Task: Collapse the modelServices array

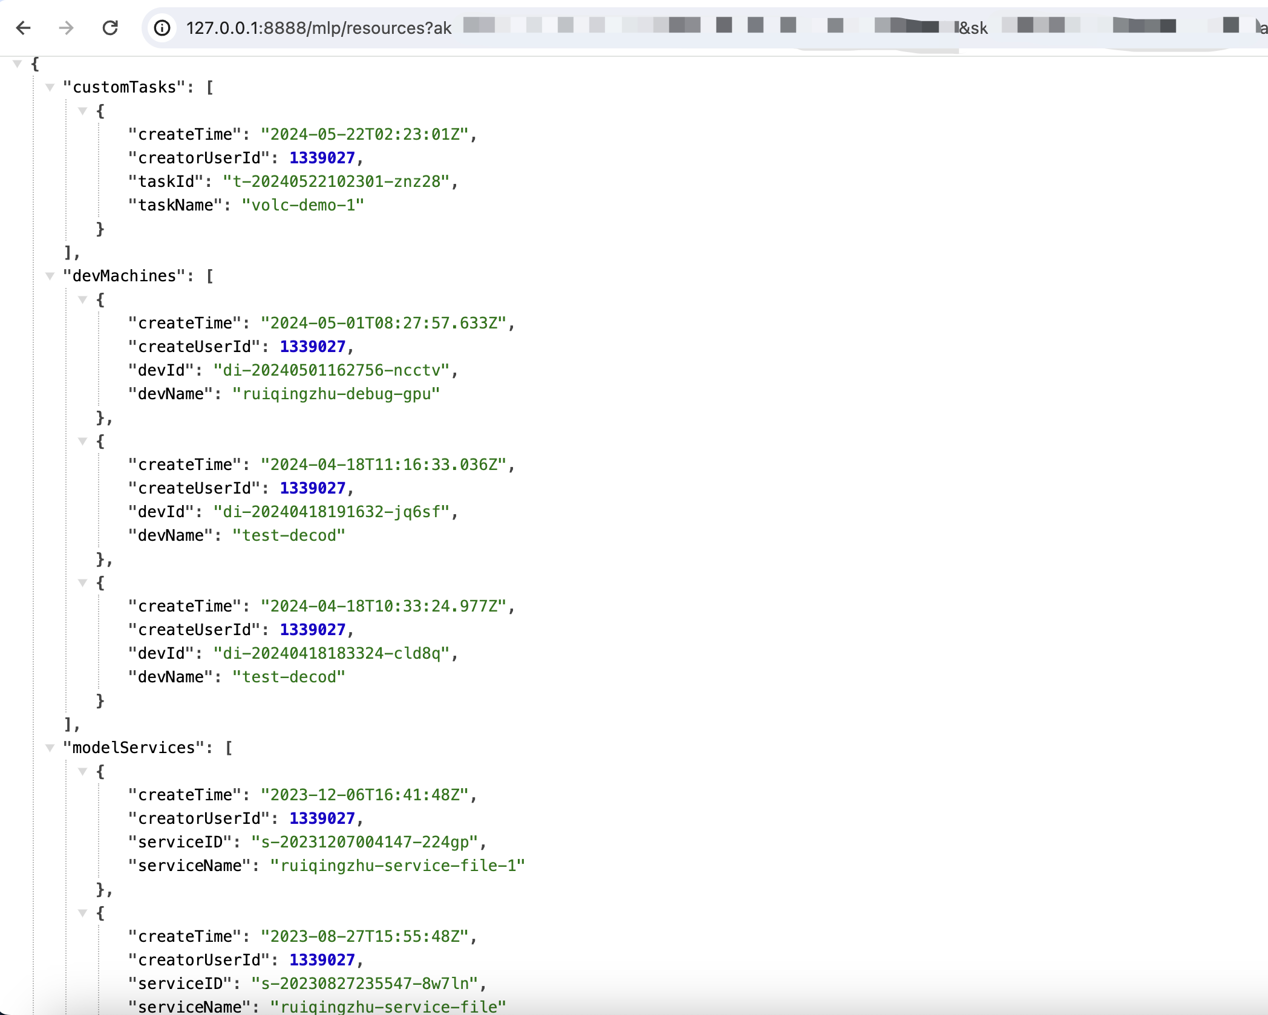Action: pos(50,748)
